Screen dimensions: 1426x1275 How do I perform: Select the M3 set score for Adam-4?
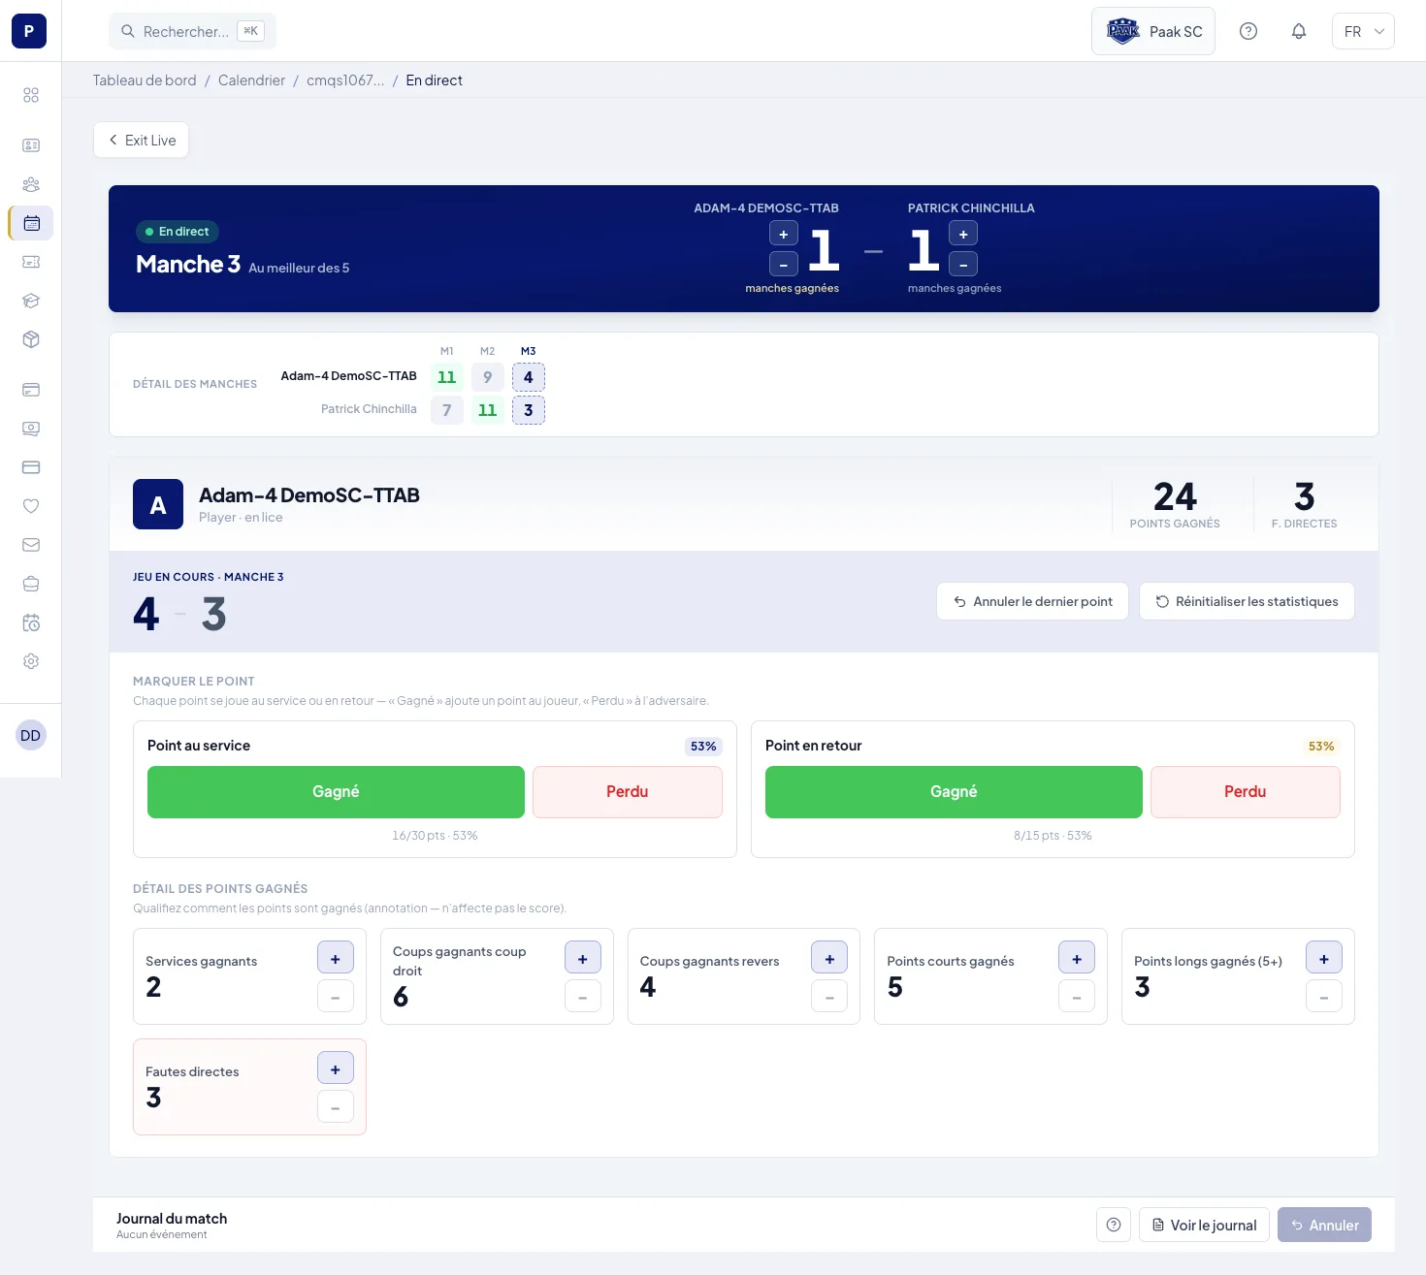pyautogui.click(x=529, y=377)
